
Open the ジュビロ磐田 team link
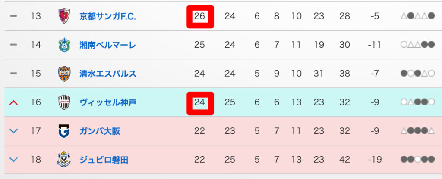104,160
